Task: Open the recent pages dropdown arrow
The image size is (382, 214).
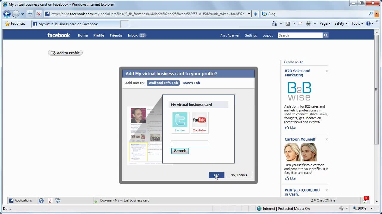Action: point(22,14)
